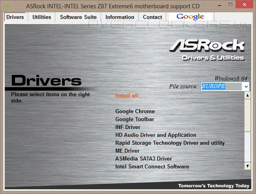This screenshot has height=194, width=256.
Task: Open the Drivers tab
Action: coord(15,17)
